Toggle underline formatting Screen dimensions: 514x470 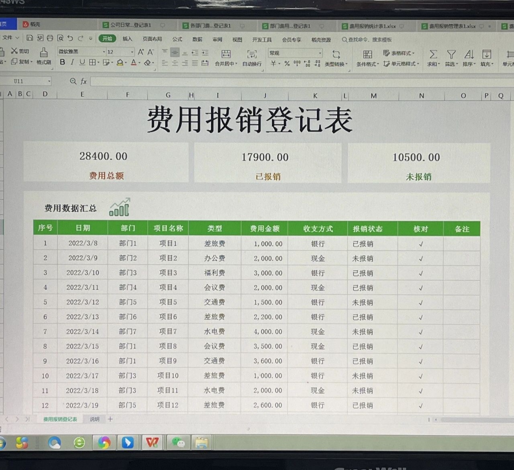pos(82,62)
